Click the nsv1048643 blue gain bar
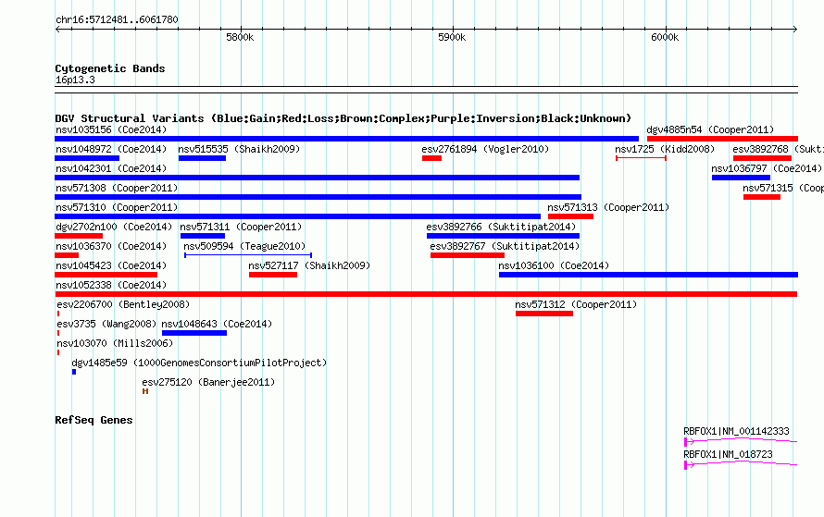 point(194,333)
